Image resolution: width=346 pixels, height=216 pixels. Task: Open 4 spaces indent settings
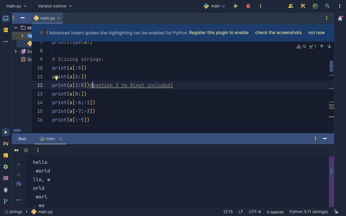[275, 212]
